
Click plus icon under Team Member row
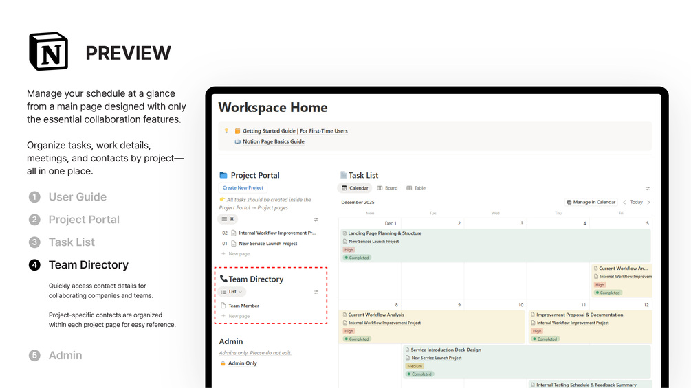[223, 316]
